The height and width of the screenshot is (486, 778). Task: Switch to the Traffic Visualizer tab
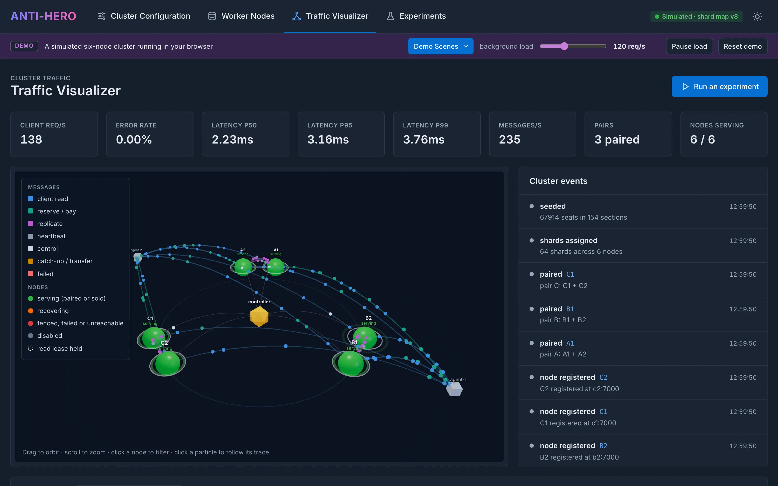(330, 16)
